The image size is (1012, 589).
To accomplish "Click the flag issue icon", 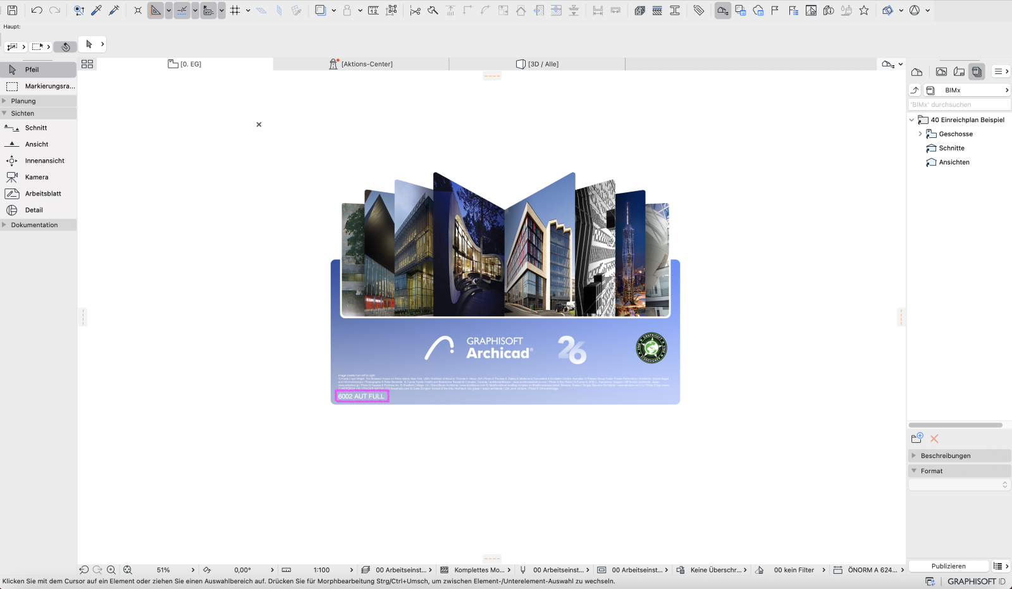I will coord(775,10).
